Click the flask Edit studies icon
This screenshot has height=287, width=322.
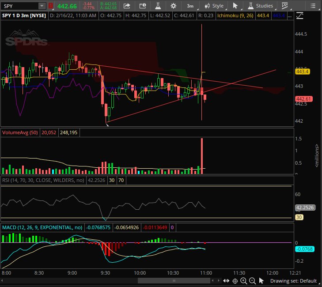coord(158,6)
